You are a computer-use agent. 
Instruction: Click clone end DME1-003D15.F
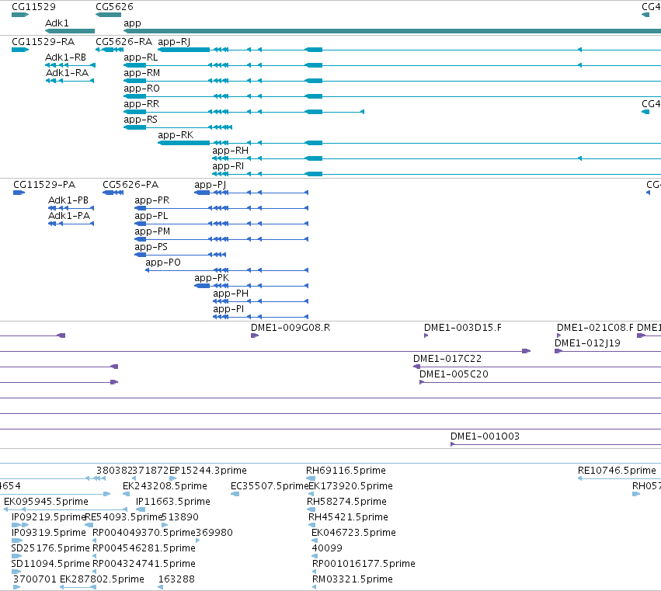426,335
